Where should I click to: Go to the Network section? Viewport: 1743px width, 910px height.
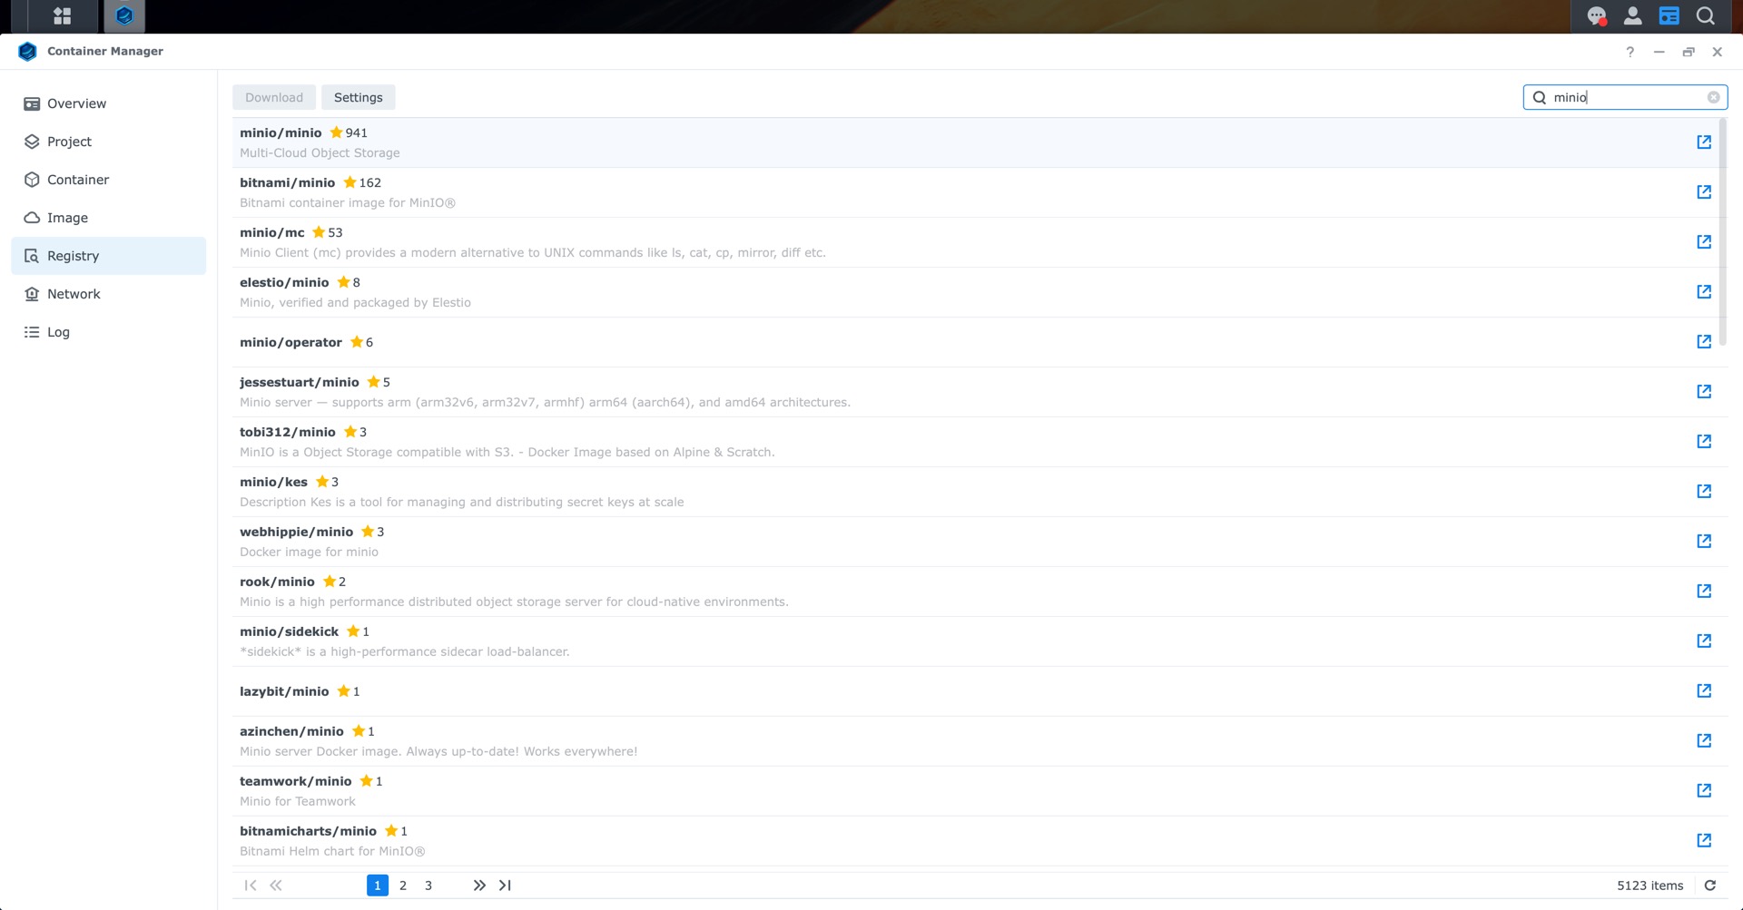click(x=109, y=294)
